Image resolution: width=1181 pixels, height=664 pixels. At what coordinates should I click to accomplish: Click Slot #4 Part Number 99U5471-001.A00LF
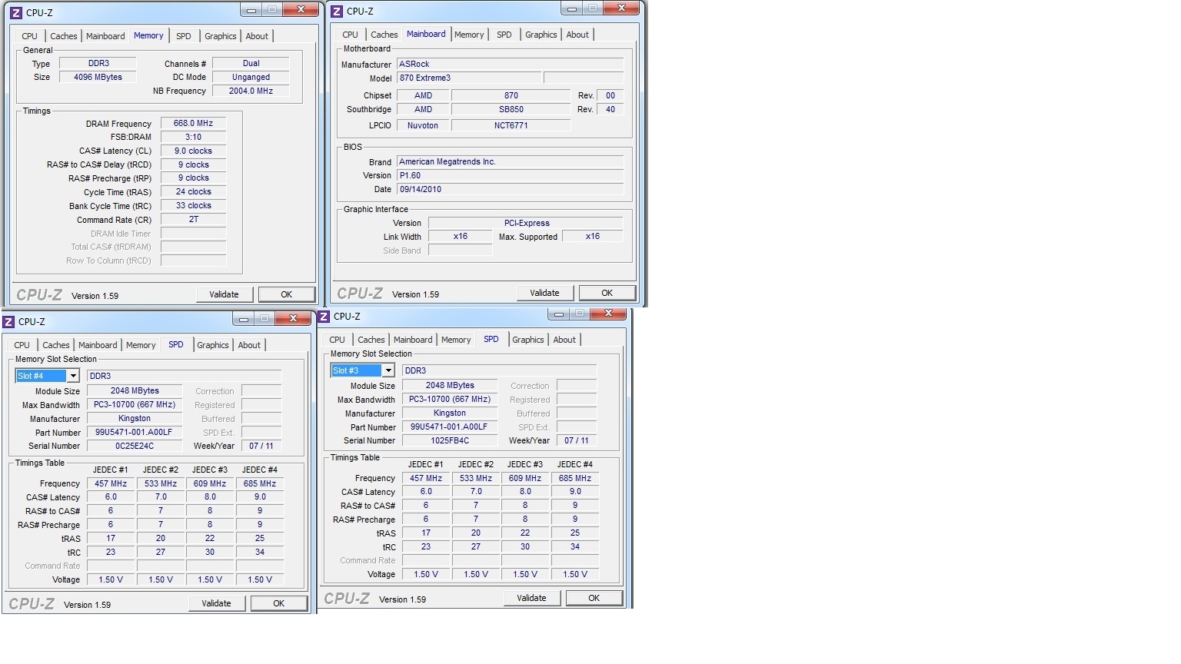135,432
